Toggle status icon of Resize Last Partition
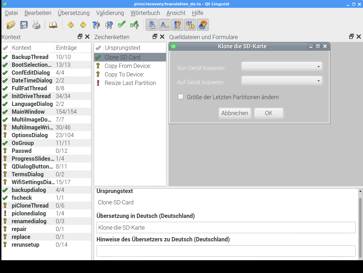The width and height of the screenshot is (363, 273). point(98,83)
